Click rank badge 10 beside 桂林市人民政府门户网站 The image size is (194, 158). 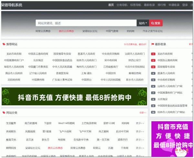[x=153, y=112]
